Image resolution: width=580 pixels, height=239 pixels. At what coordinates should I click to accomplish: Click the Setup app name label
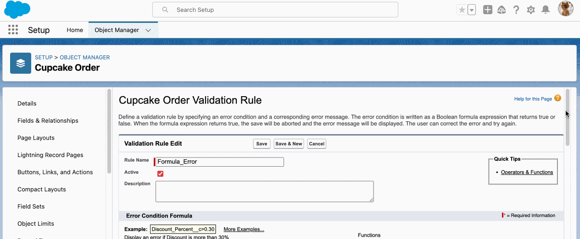coord(39,30)
